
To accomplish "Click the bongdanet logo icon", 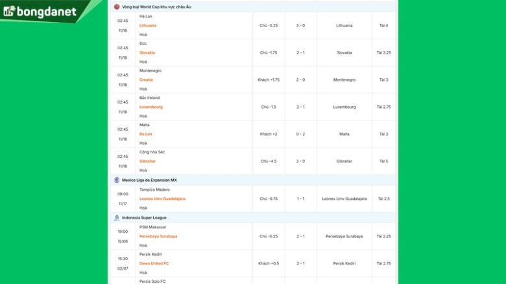I will (x=9, y=12).
